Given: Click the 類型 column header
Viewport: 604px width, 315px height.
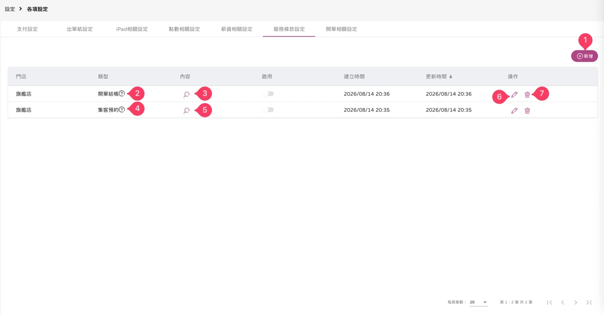Looking at the screenshot, I should click(103, 76).
